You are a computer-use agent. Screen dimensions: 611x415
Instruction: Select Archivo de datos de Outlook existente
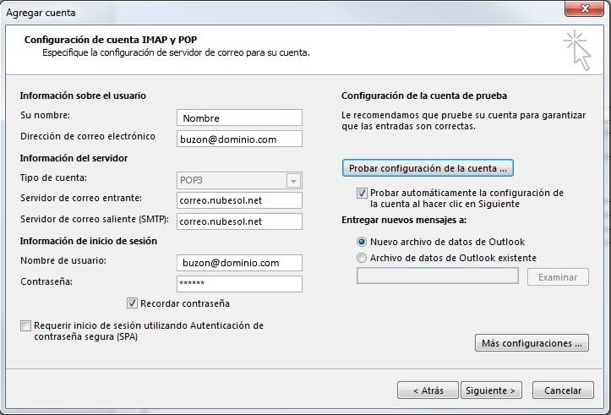[x=362, y=258]
